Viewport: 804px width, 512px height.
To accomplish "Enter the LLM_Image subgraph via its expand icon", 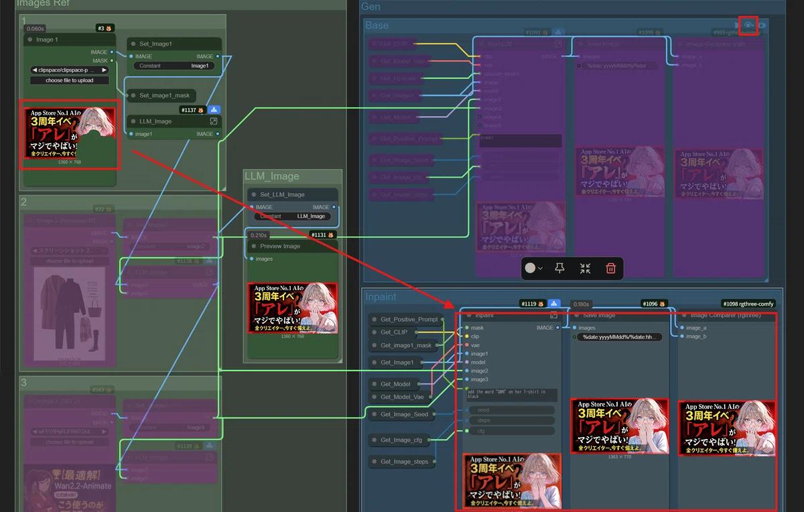I will (214, 121).
